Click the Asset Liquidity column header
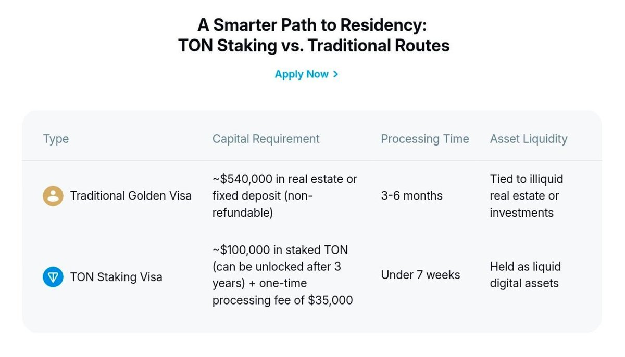 pos(529,139)
